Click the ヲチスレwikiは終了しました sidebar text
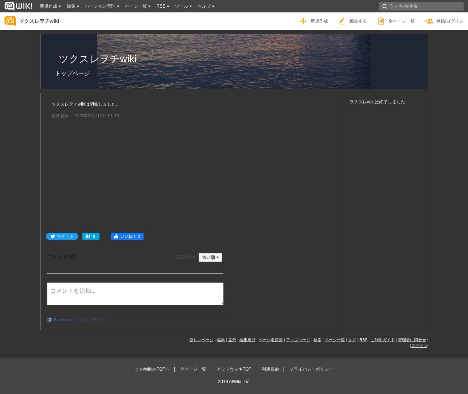Screen dimensions: 468x394 pyautogui.click(x=377, y=102)
